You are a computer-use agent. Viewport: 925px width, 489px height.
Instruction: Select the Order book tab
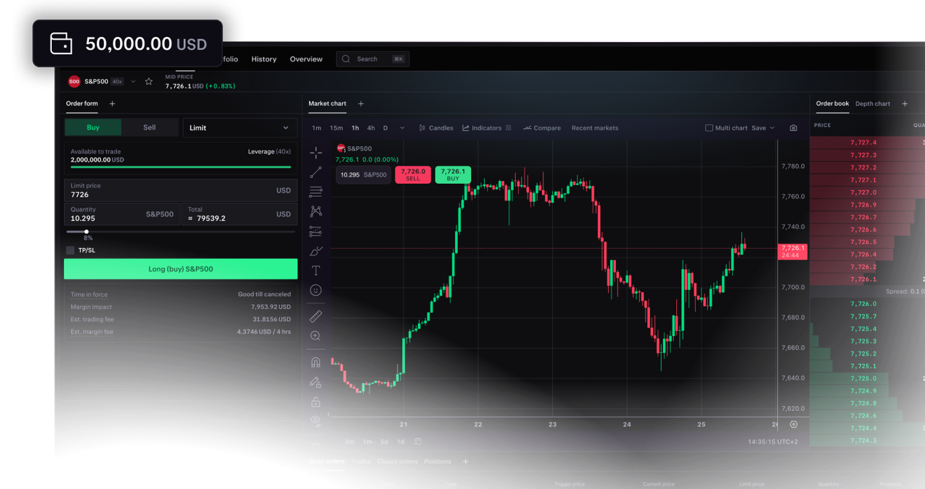[x=832, y=104]
